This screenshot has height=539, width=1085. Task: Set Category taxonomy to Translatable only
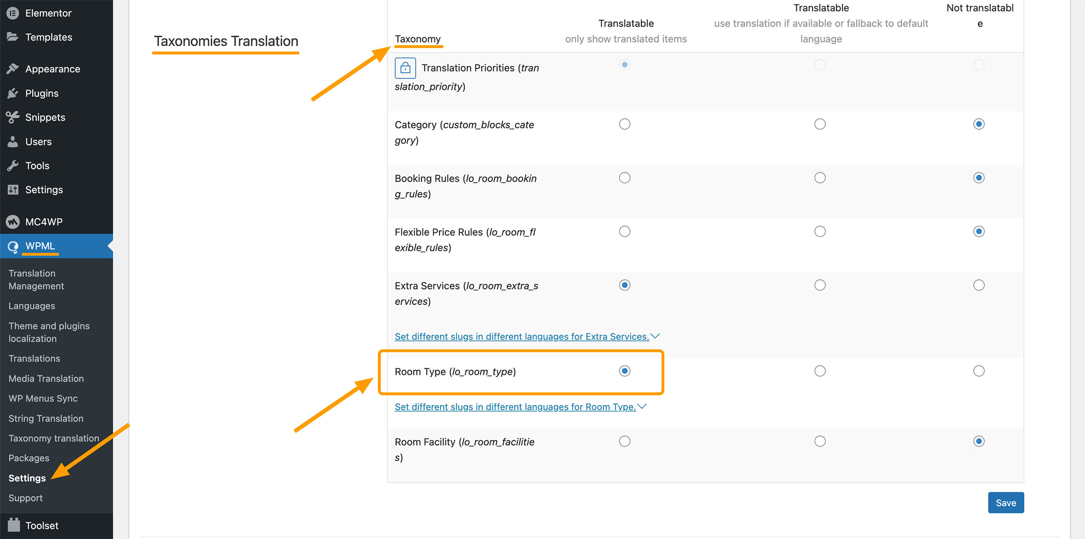click(624, 124)
